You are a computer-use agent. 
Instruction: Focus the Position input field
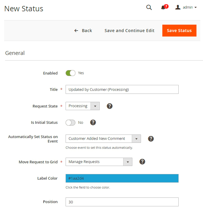click(x=122, y=202)
